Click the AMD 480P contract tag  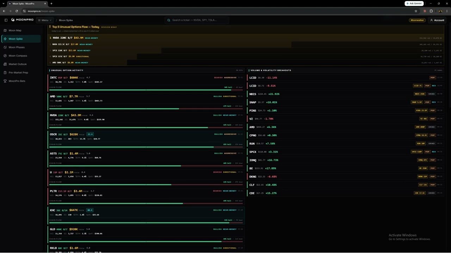[420, 127]
